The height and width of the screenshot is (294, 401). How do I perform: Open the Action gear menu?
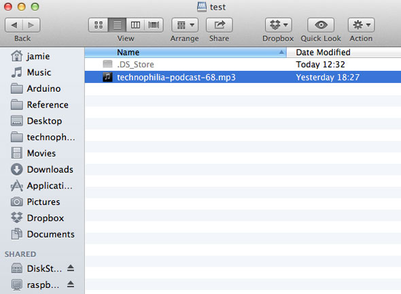point(361,25)
